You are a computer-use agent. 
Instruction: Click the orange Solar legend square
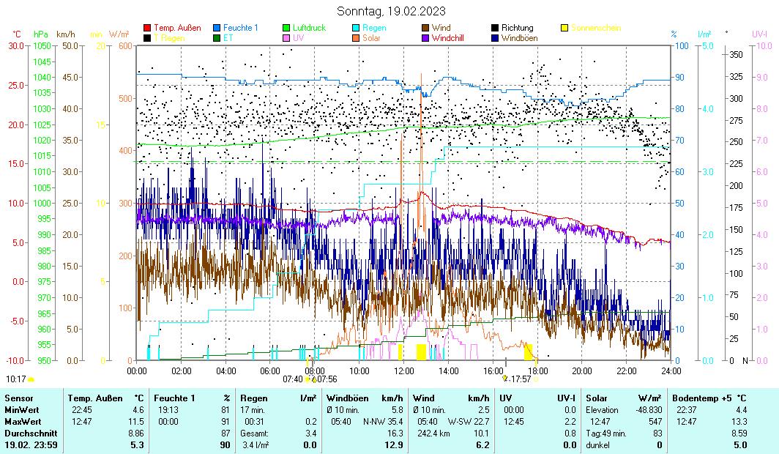(356, 37)
